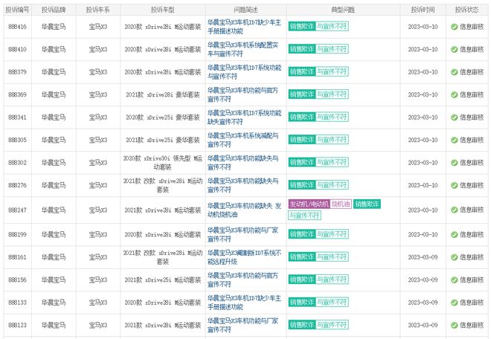Viewport: 491px width, 339px height.
Task: Select the 与宣传不符 tag in row 888276
Action: coord(332,185)
